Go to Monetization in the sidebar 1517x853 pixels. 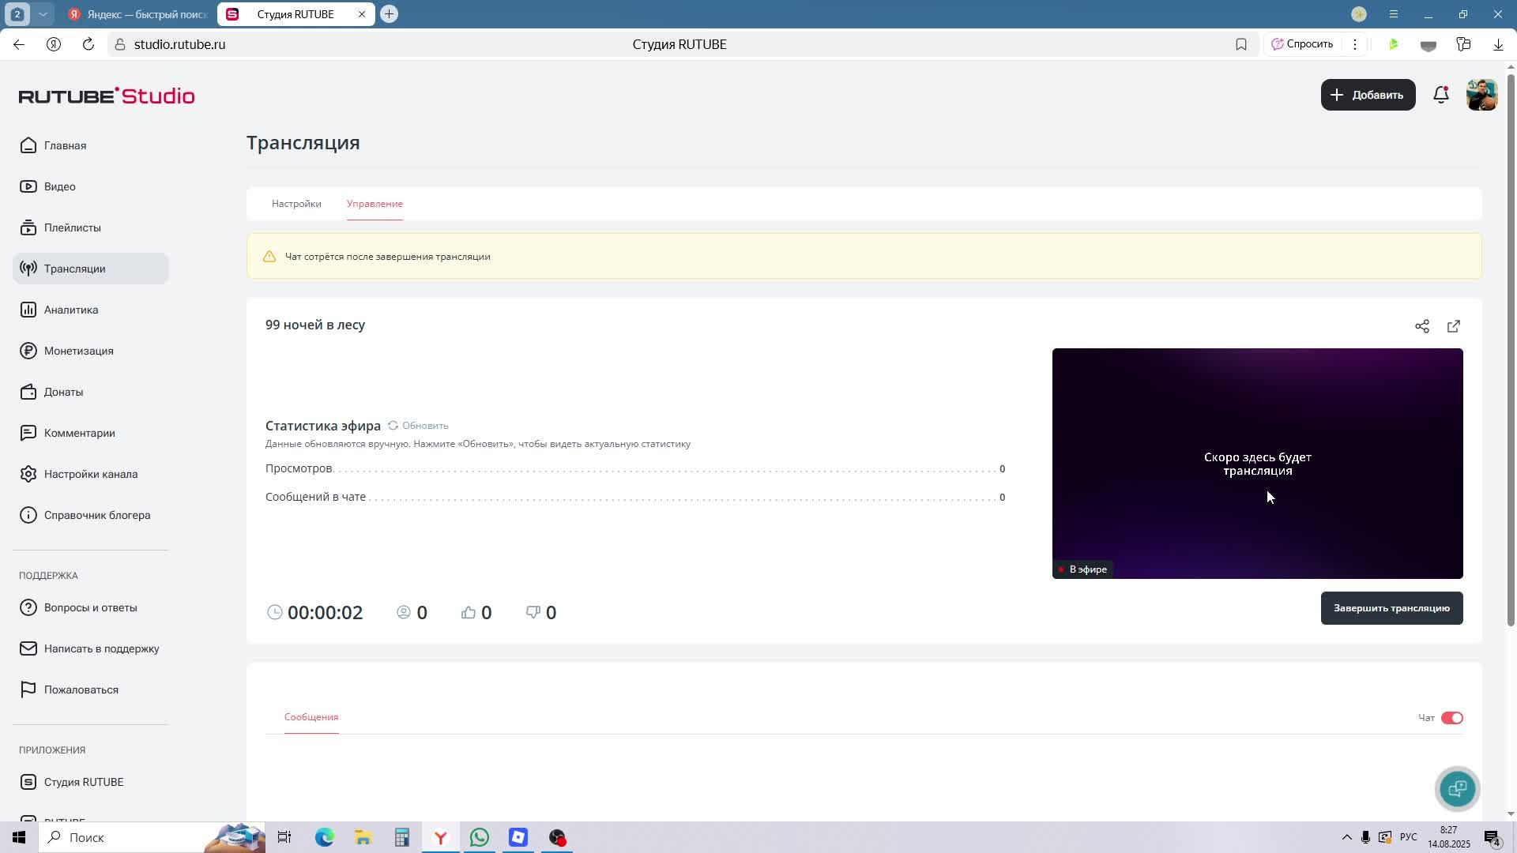pos(78,351)
